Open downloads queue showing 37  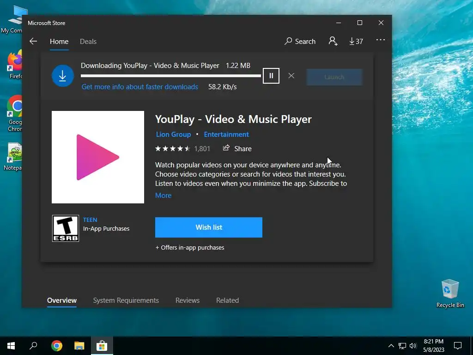click(x=356, y=41)
